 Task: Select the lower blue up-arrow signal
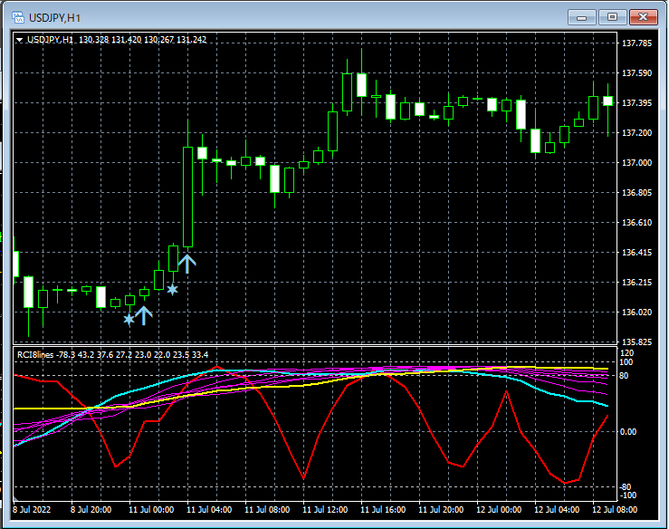coord(144,315)
